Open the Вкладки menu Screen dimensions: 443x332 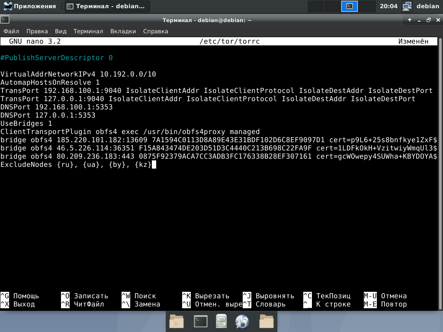coord(123,31)
